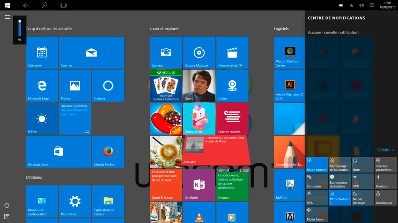
Task: Open the hamburger menu in Start
Action: pyautogui.click(x=7, y=17)
